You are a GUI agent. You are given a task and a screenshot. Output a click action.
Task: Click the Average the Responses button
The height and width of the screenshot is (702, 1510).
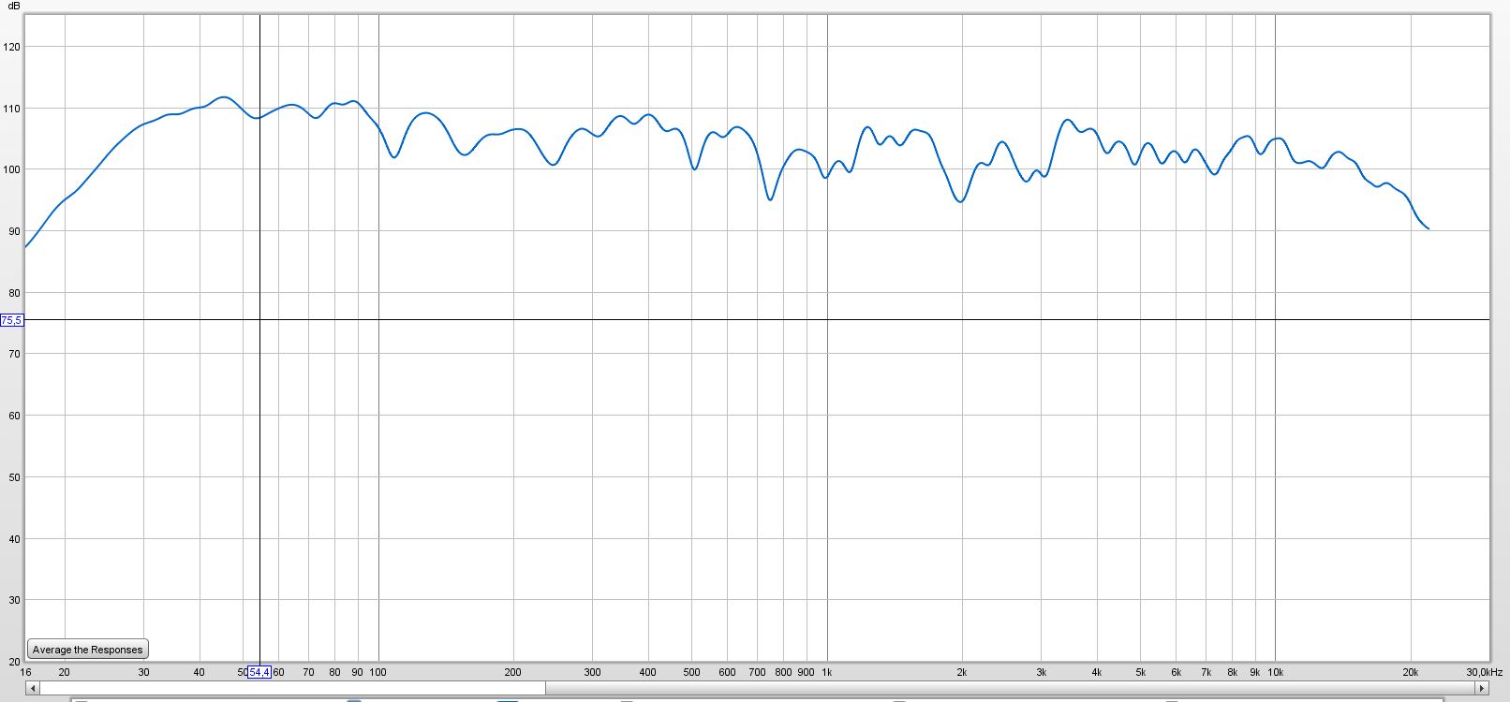coord(87,650)
